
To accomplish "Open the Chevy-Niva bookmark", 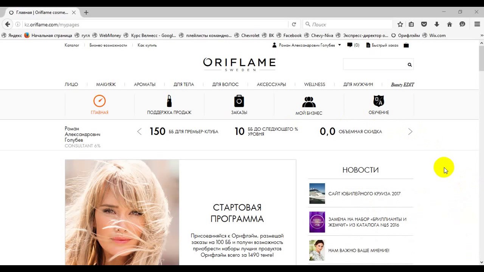I will [x=318, y=36].
